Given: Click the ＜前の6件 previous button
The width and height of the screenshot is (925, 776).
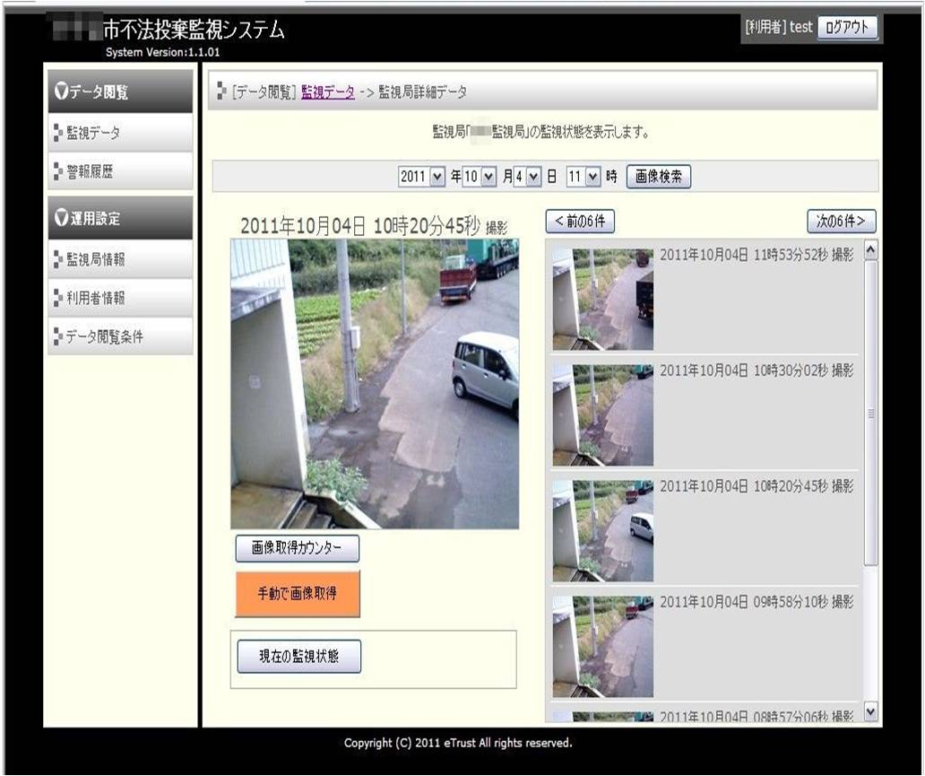Looking at the screenshot, I should tap(580, 222).
